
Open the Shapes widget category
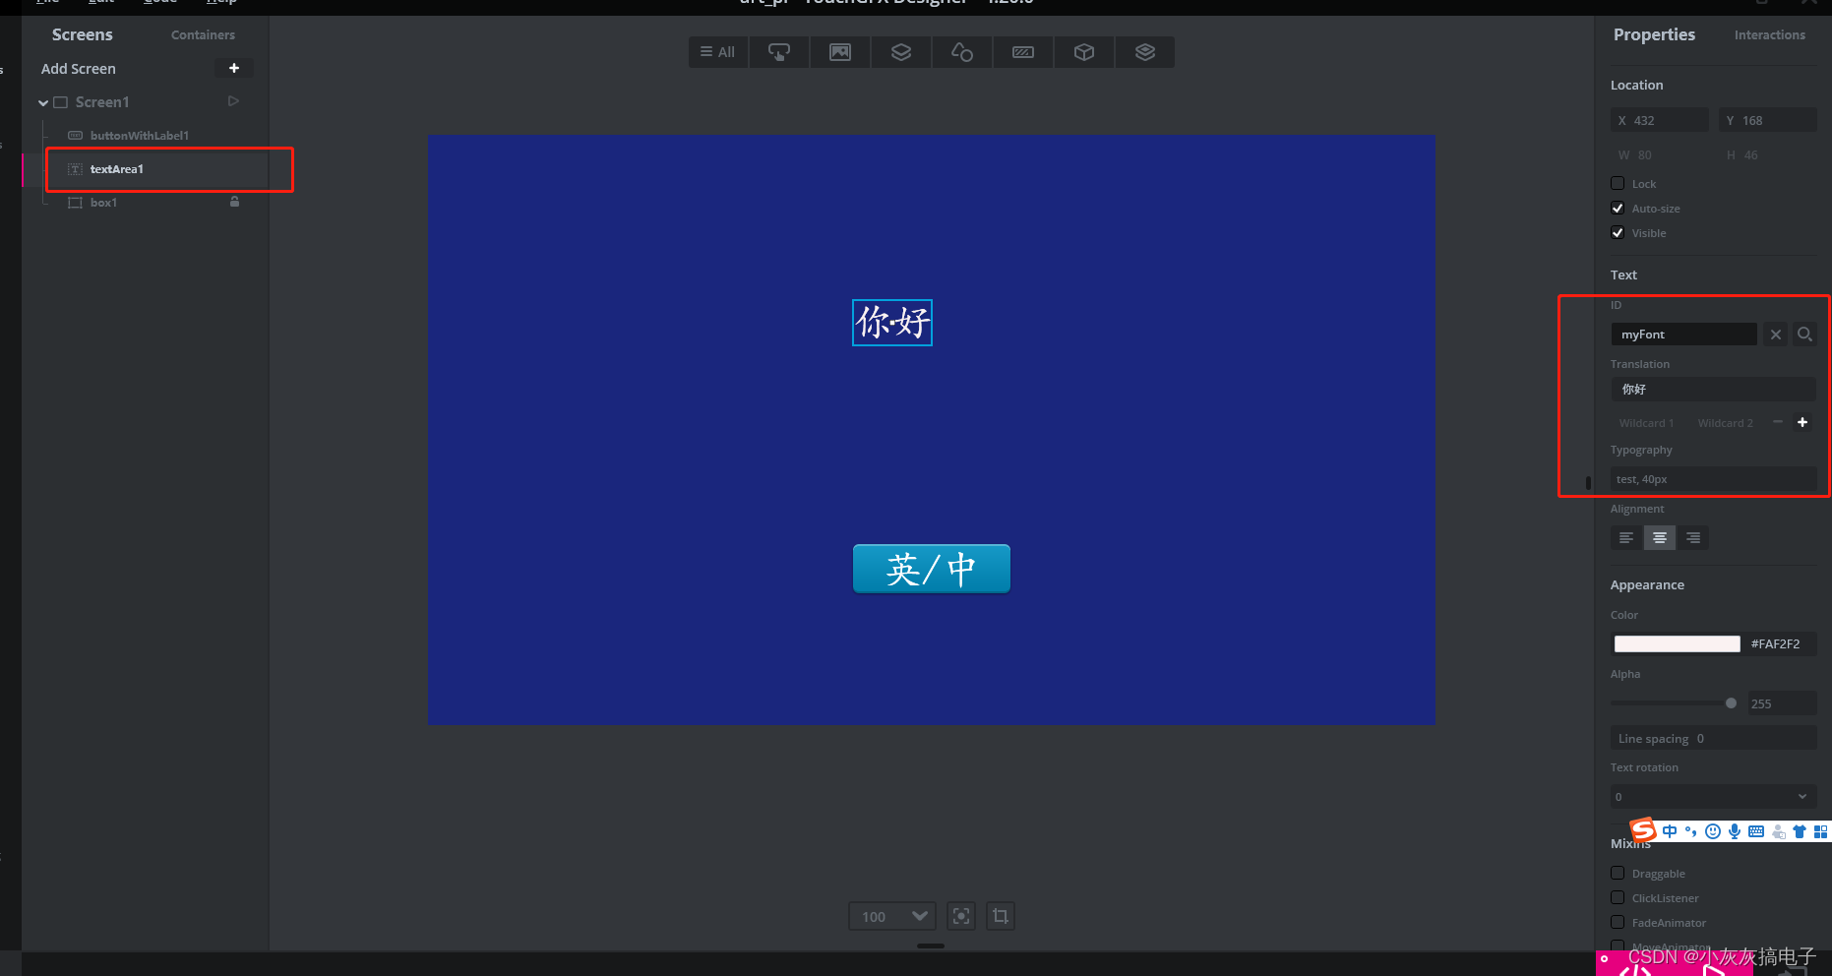961,52
